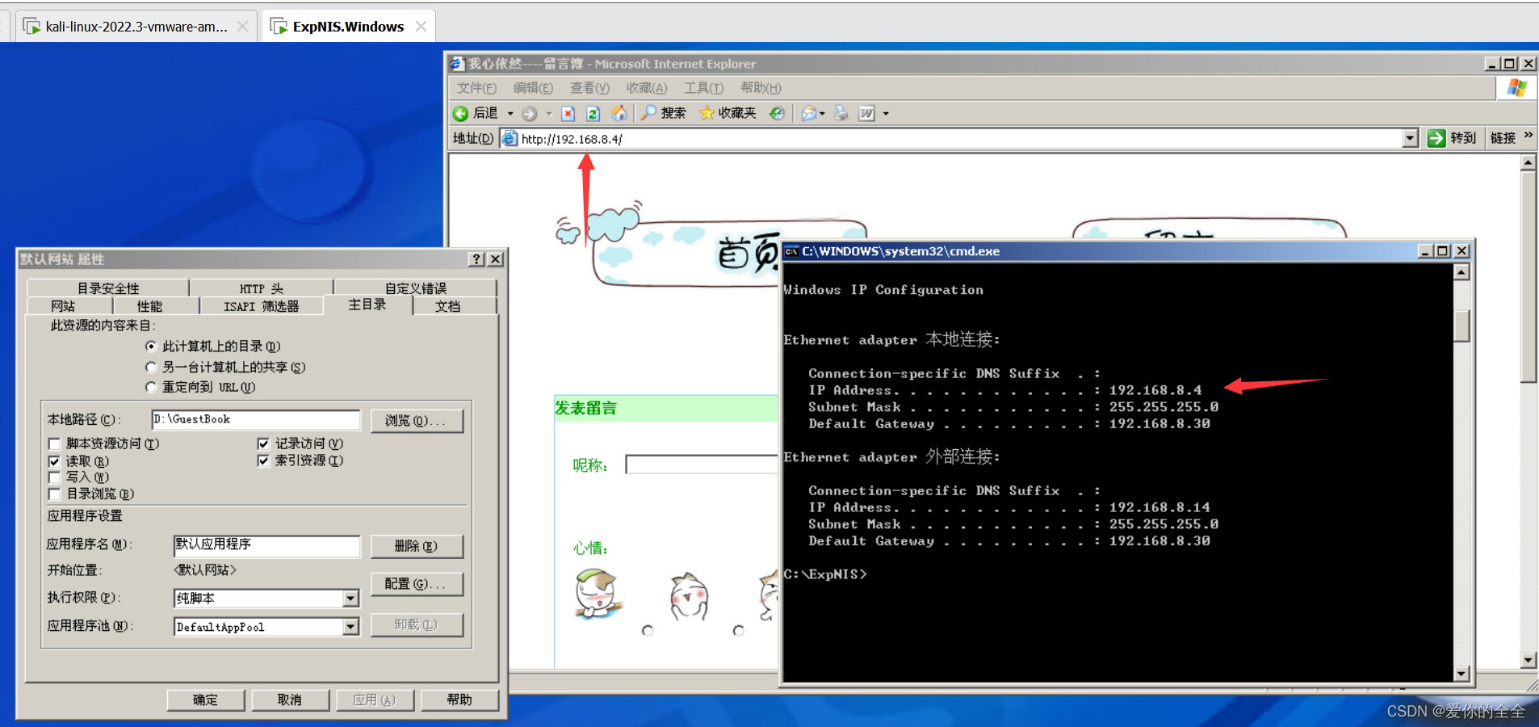Click the Windows flag logo in IE
This screenshot has width=1539, height=727.
[1516, 88]
